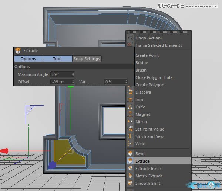Select Extrude from the context menu
The image size is (222, 191).
click(142, 161)
